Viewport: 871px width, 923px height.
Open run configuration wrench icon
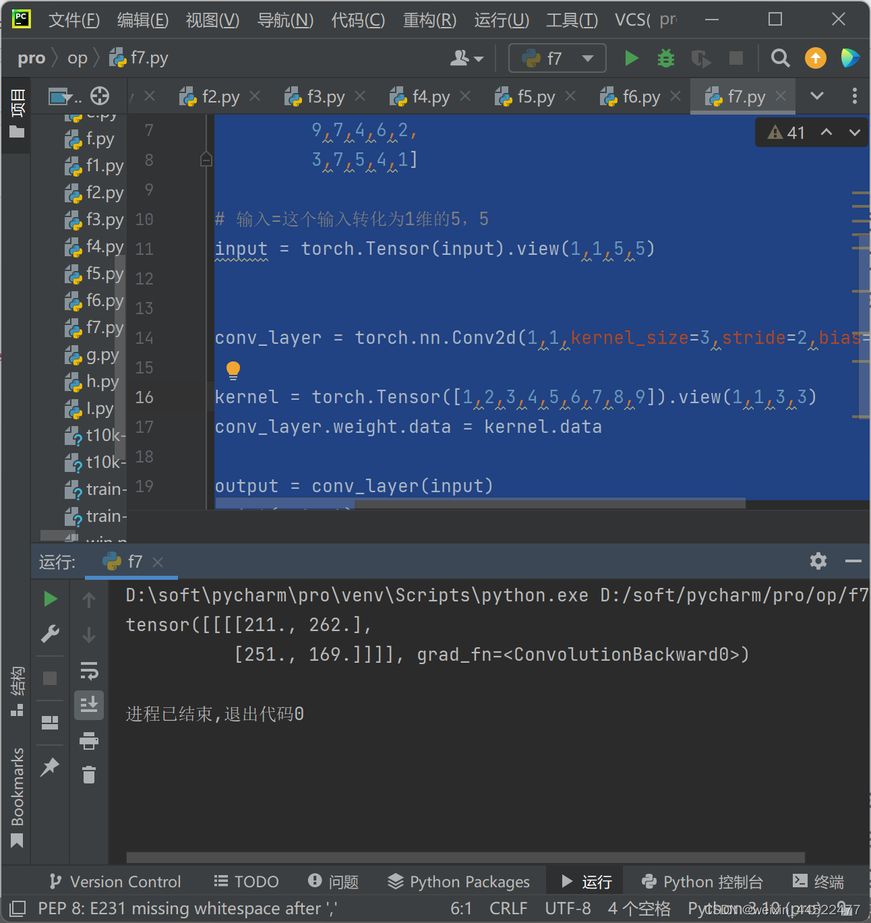[51, 634]
